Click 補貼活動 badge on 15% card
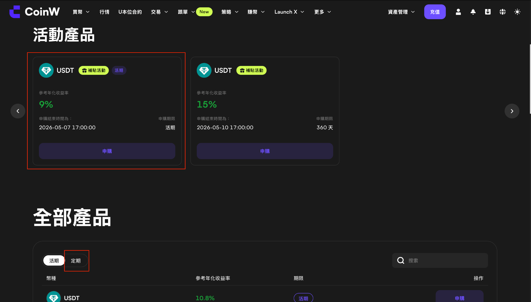 coord(251,70)
